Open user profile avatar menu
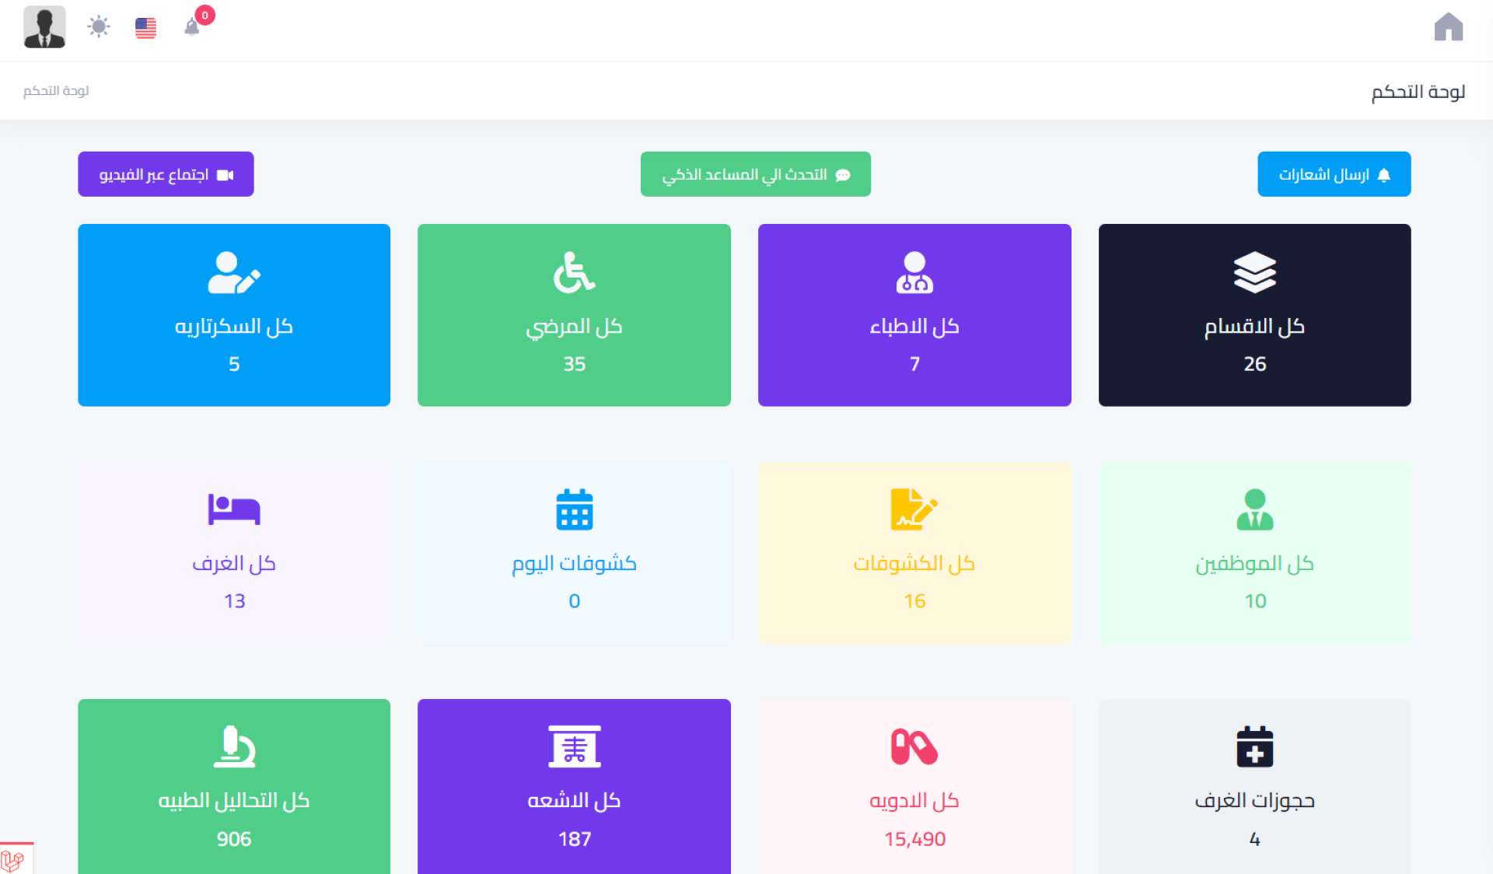The image size is (1493, 874). pos(44,27)
